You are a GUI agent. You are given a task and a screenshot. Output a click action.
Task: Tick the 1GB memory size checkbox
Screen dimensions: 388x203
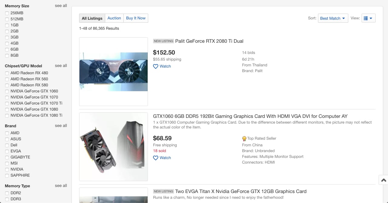7,25
